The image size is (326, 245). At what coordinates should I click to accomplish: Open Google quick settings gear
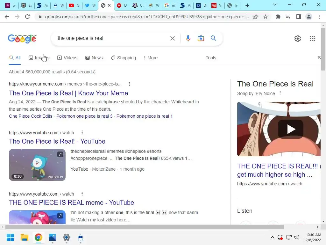pos(298,39)
